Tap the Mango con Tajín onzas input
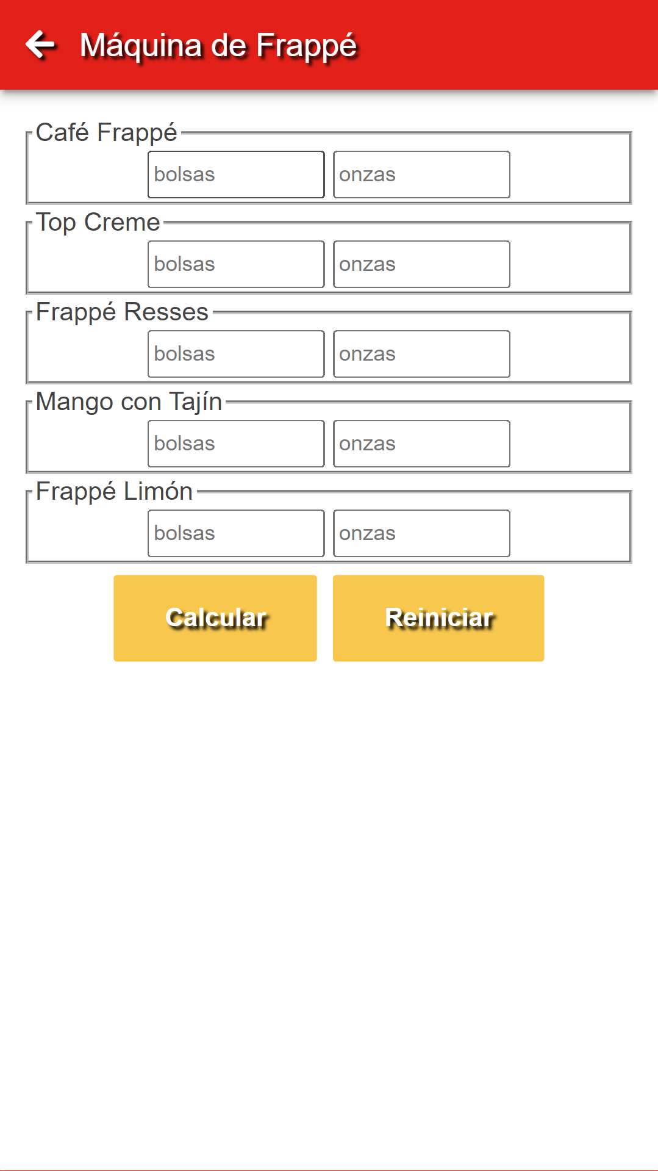Screen dimensions: 658x1171 pyautogui.click(x=421, y=444)
